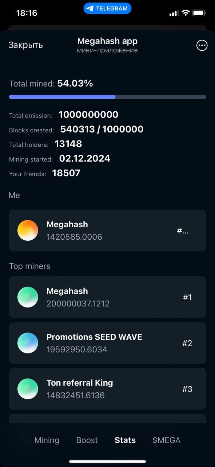Open the three-dots options menu
Screen dimensions: 215x467
tap(202, 45)
